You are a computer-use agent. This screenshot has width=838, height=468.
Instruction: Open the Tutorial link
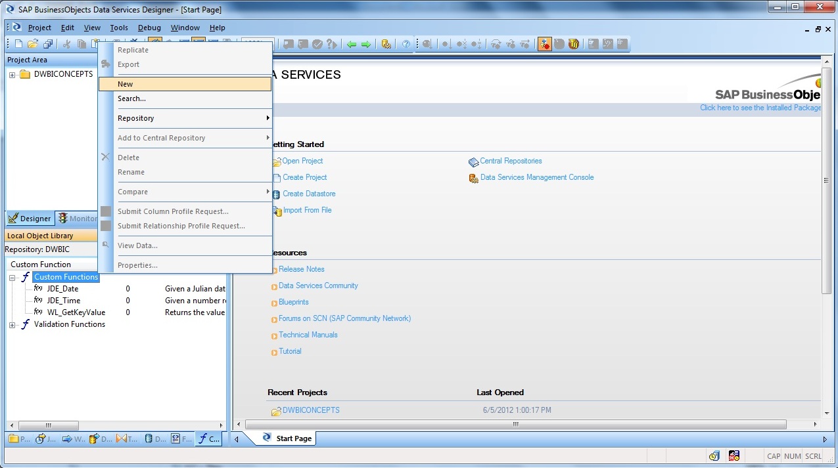(290, 351)
